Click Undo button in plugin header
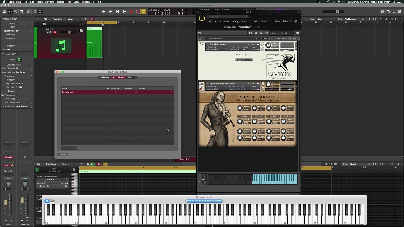Screen dimensions: 404x227 (255, 21)
